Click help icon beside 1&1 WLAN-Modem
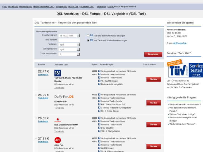The image size is (203, 152). click(99, 81)
